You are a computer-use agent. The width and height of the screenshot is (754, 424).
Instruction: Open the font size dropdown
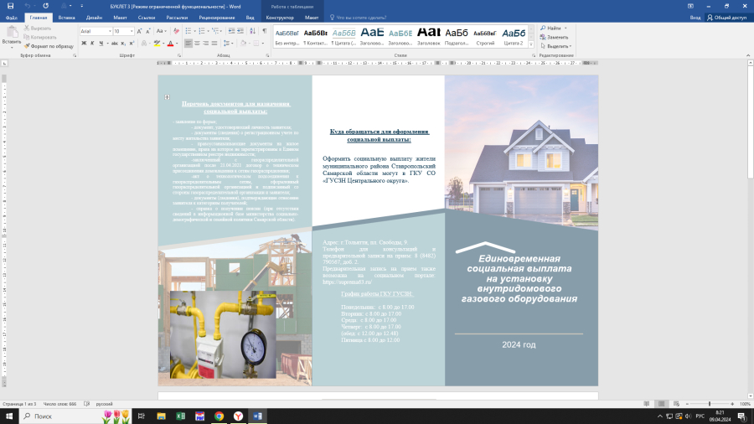click(132, 31)
